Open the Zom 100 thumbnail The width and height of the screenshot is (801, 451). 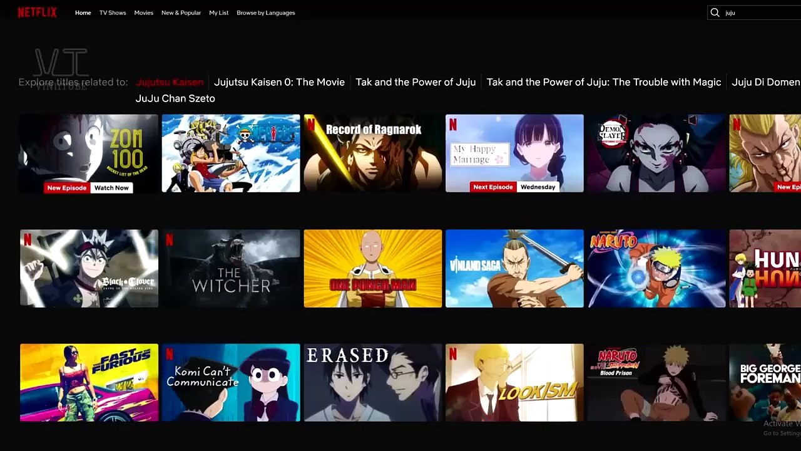(x=89, y=153)
